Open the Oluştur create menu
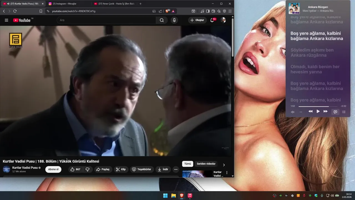 point(197,20)
